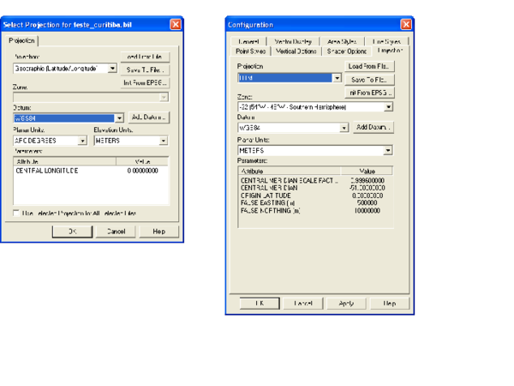Image resolution: width=514 pixels, height=386 pixels.
Task: Open the UTM projection dropdown in Configuration
Action: coord(337,78)
